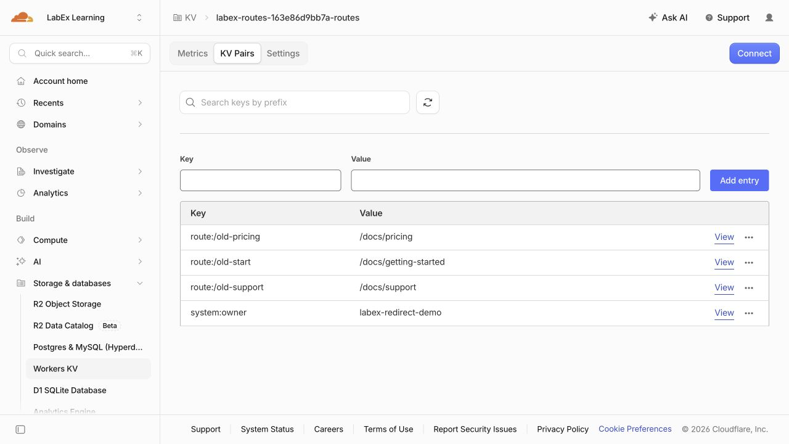Image resolution: width=789 pixels, height=444 pixels.
Task: Open more actions for system:owner
Action: (x=749, y=313)
